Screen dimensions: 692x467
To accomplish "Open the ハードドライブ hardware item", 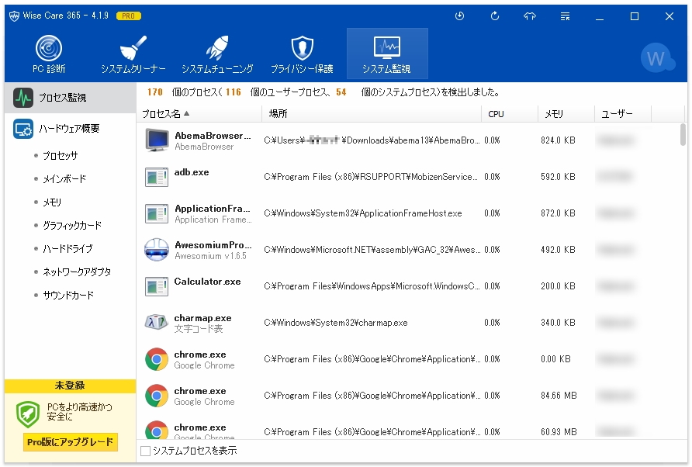I will (67, 248).
